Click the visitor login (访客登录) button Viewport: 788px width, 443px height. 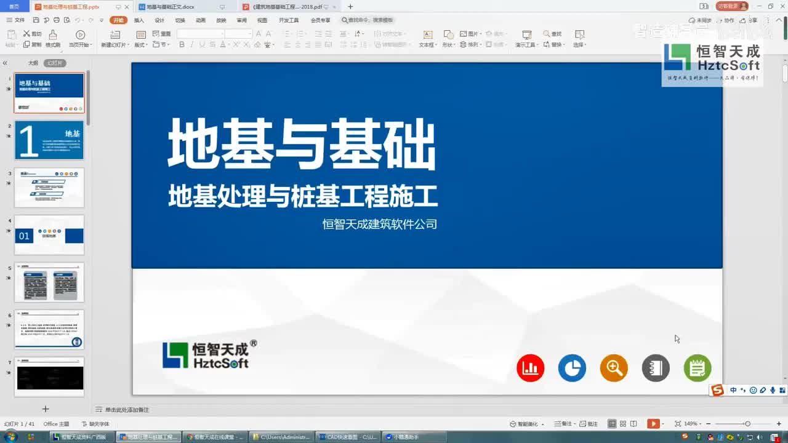[732, 6]
